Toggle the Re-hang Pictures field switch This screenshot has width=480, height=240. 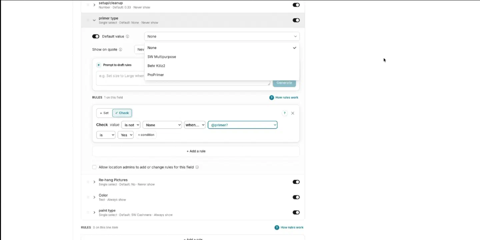[296, 182]
